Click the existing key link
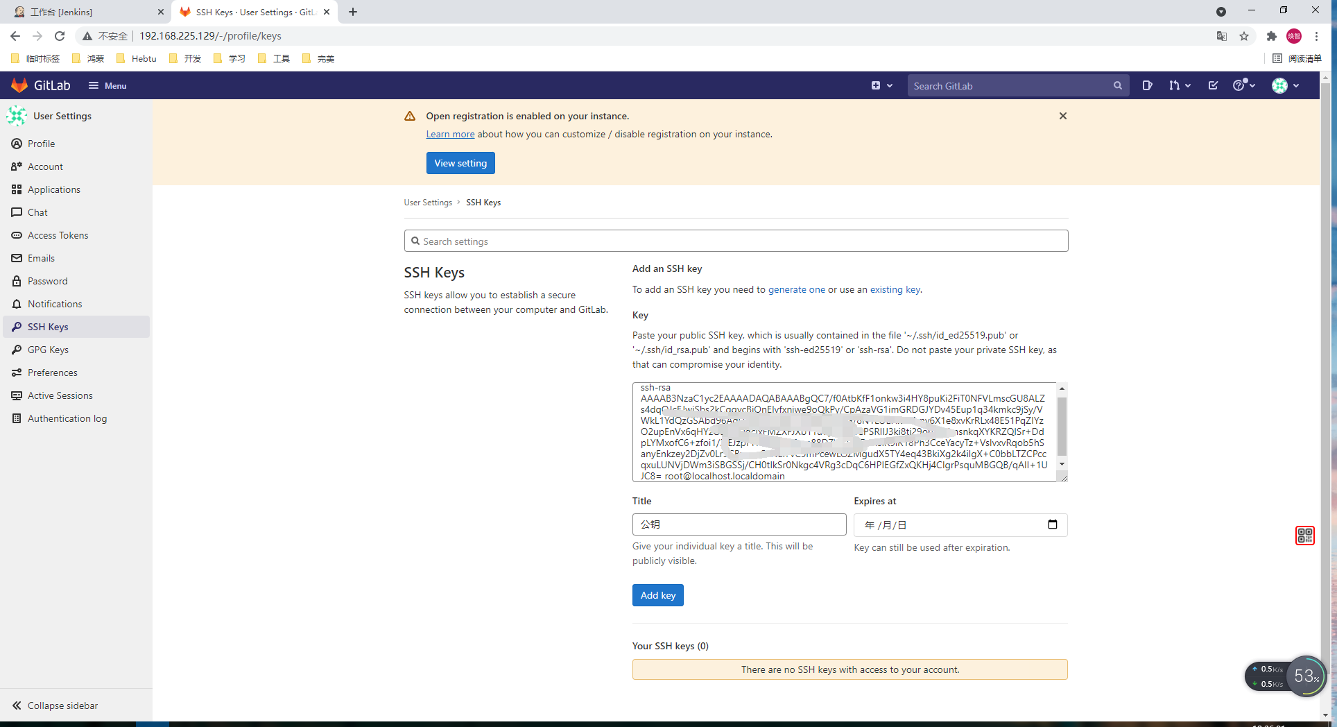1337x727 pixels. pos(895,289)
